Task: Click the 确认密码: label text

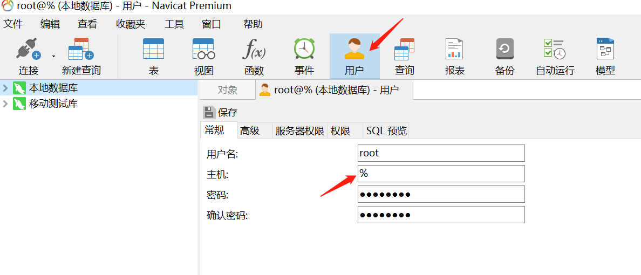Action: (x=228, y=215)
